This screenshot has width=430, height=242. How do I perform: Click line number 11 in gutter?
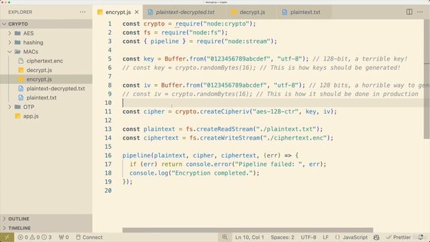click(x=108, y=112)
